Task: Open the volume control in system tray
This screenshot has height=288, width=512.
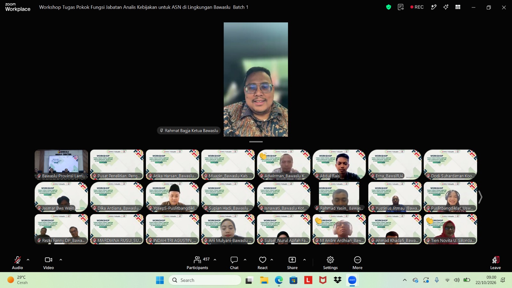Action: tap(457, 280)
